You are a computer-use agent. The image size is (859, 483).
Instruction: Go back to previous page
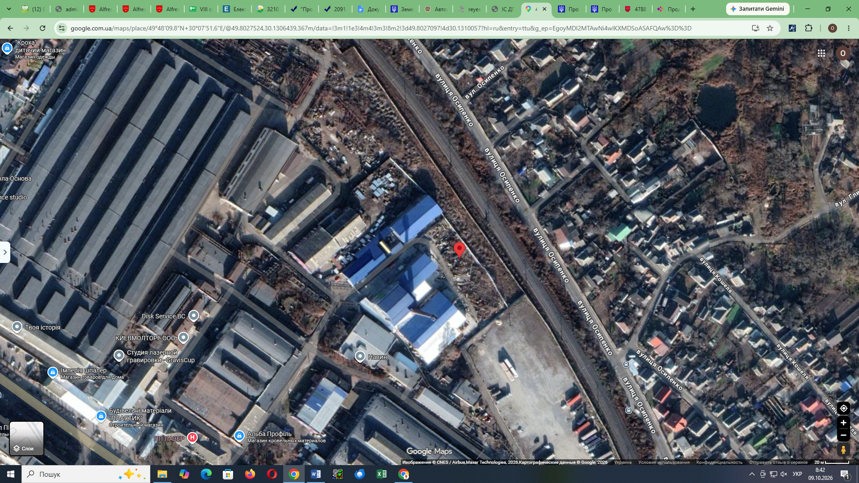pos(10,28)
